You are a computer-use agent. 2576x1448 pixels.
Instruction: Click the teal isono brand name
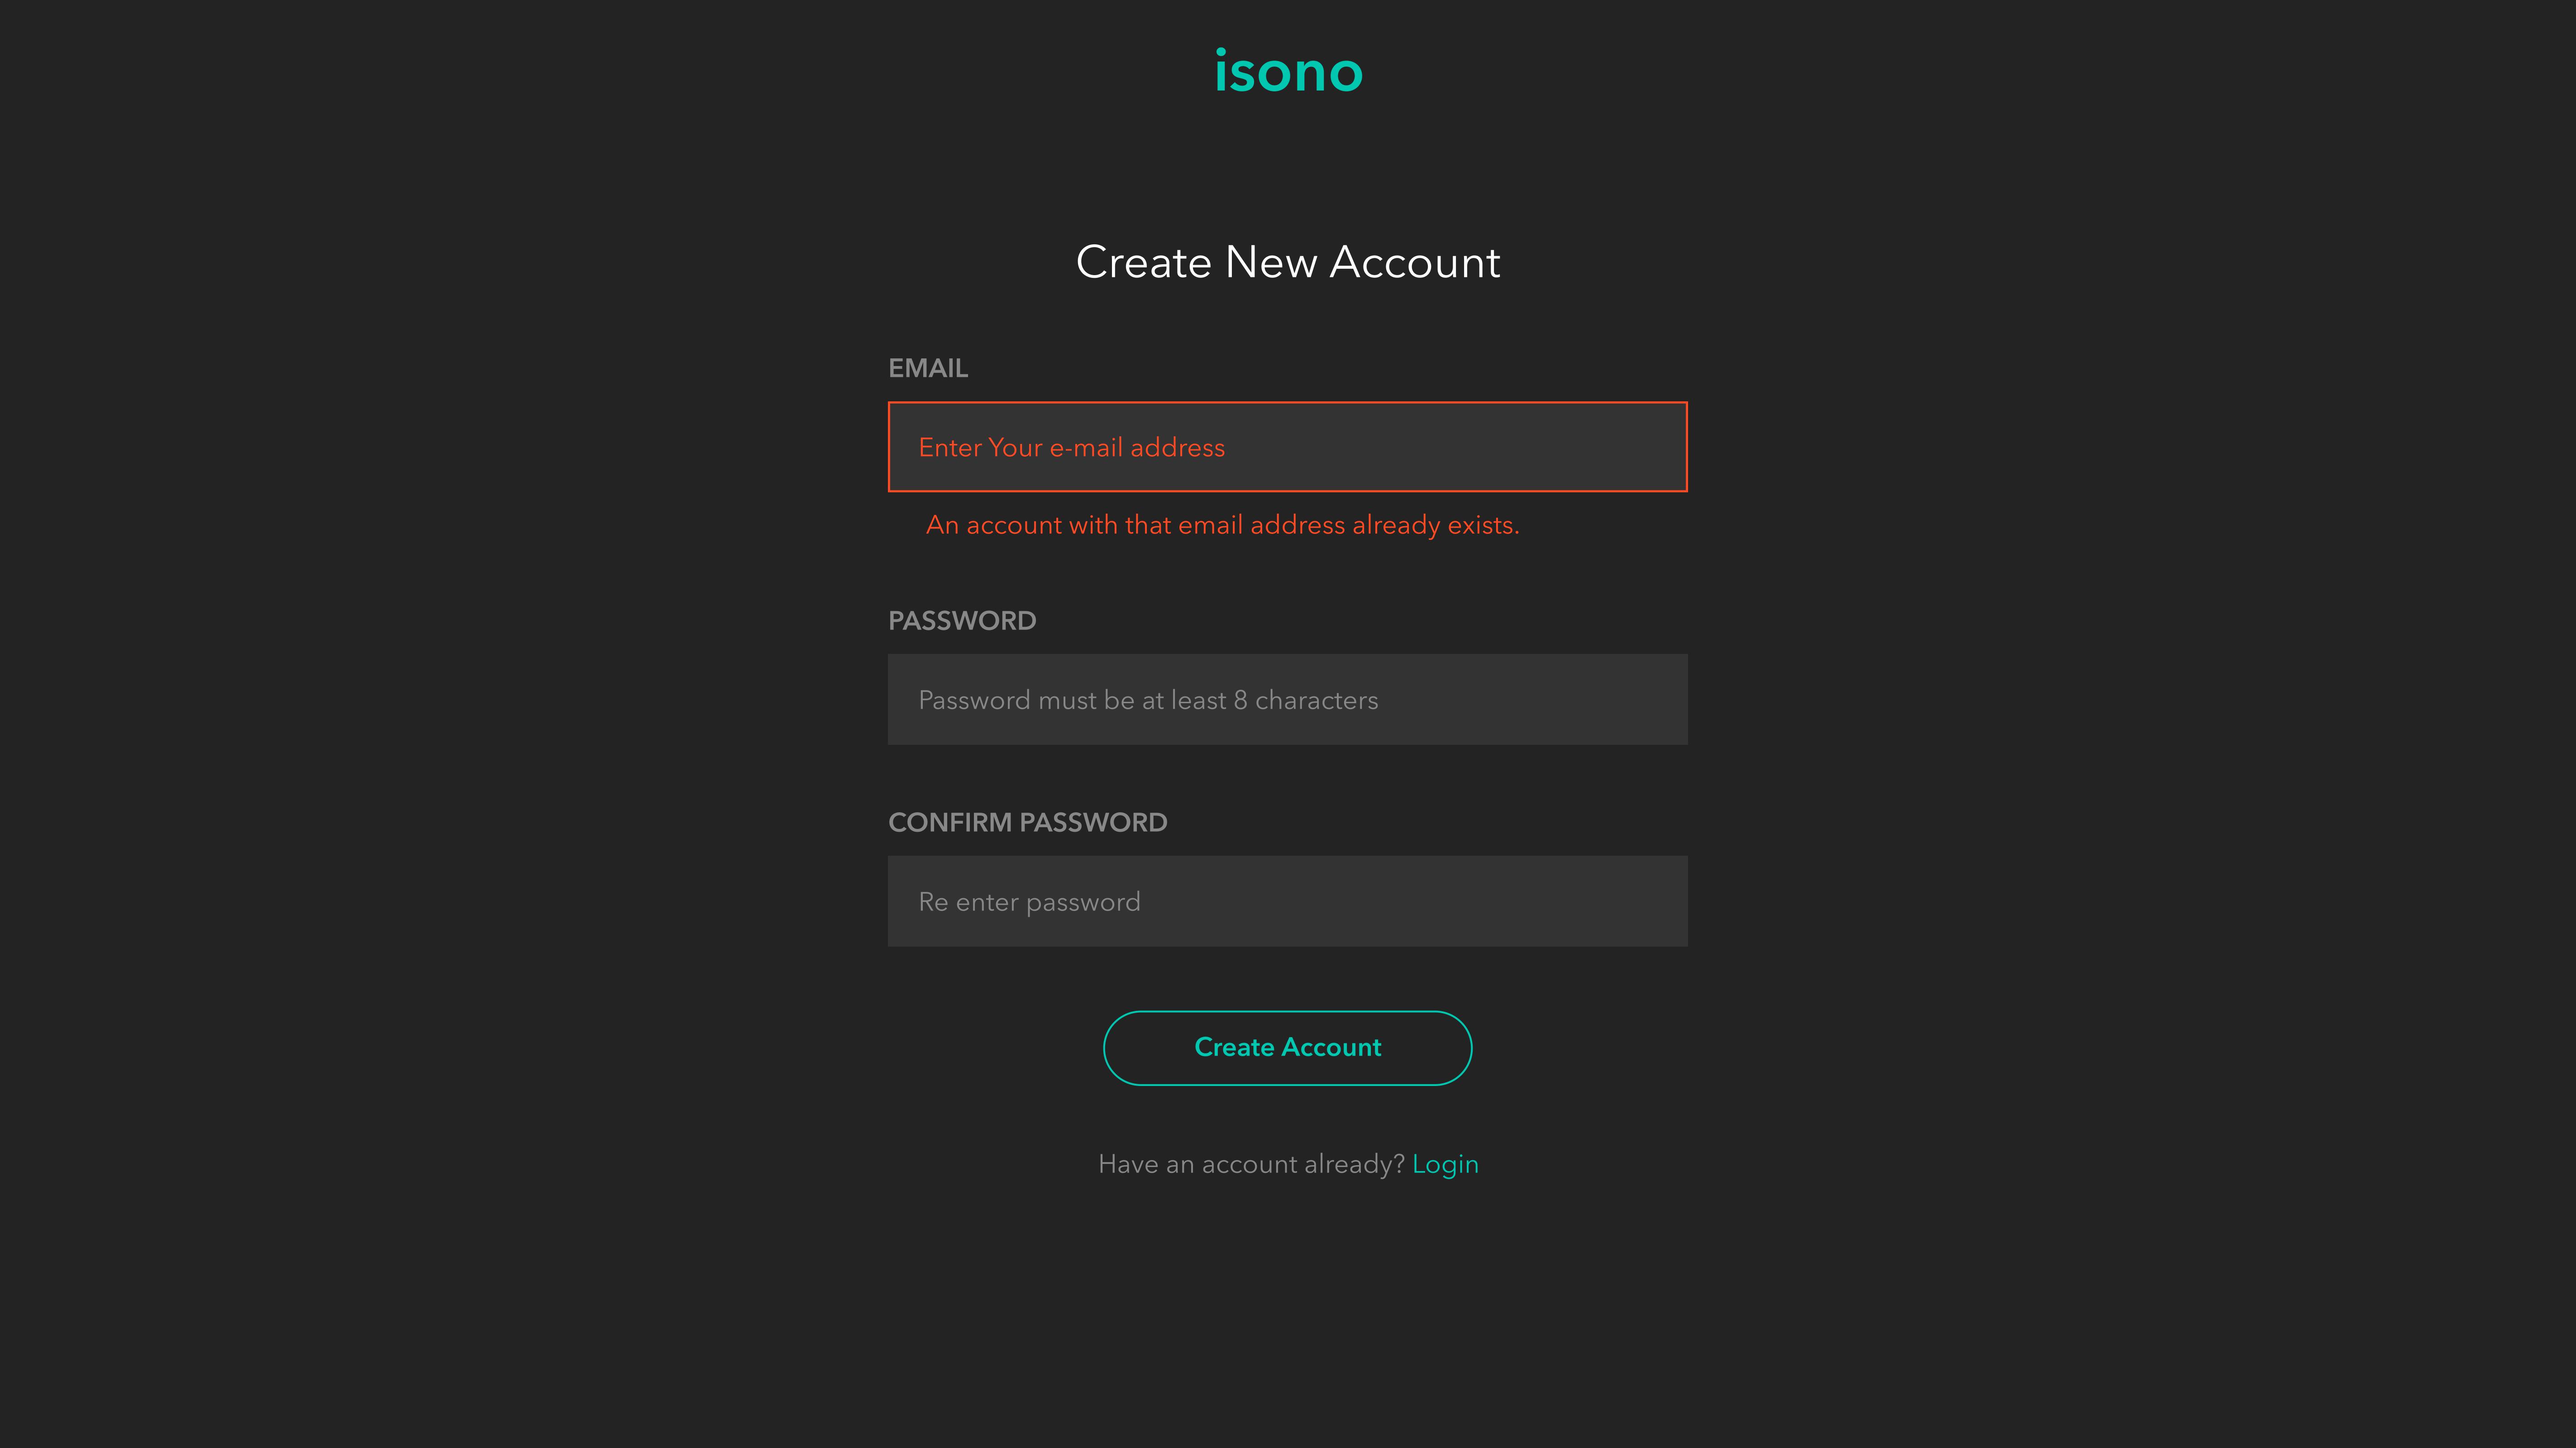coord(1288,72)
